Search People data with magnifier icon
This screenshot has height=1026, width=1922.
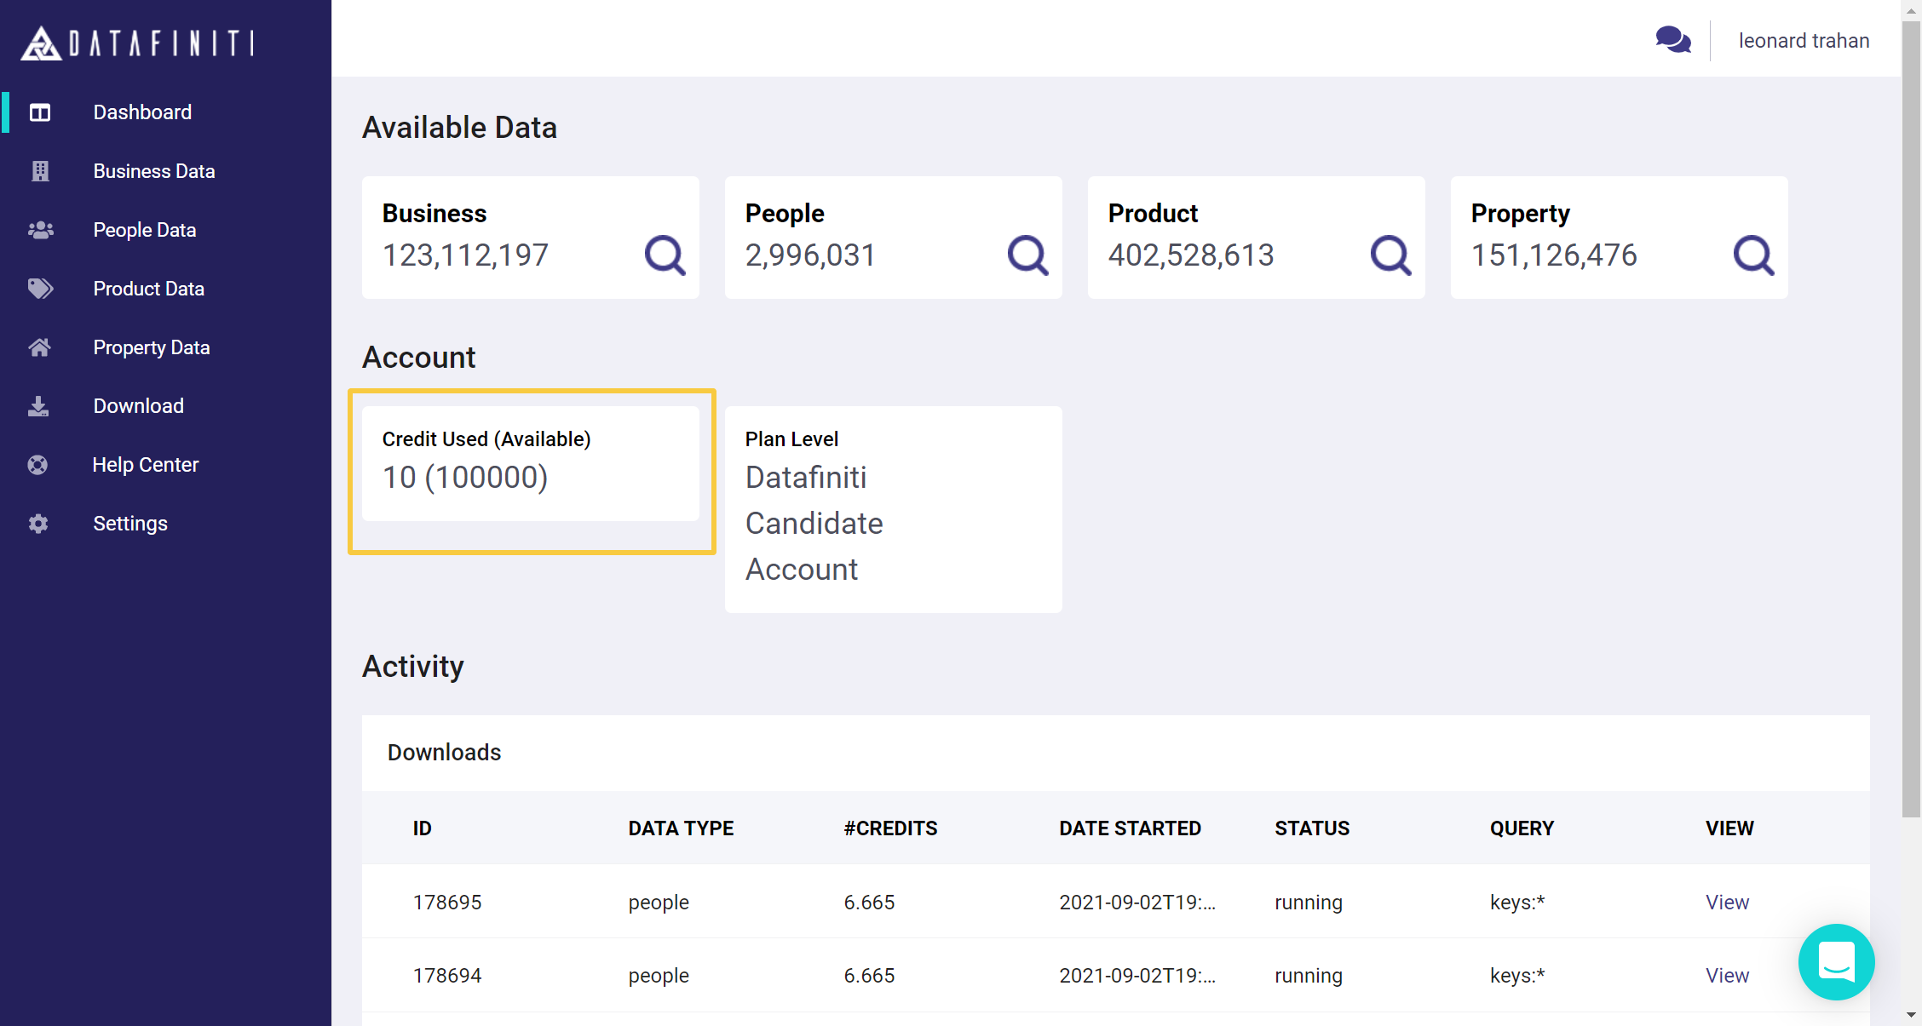click(1027, 255)
